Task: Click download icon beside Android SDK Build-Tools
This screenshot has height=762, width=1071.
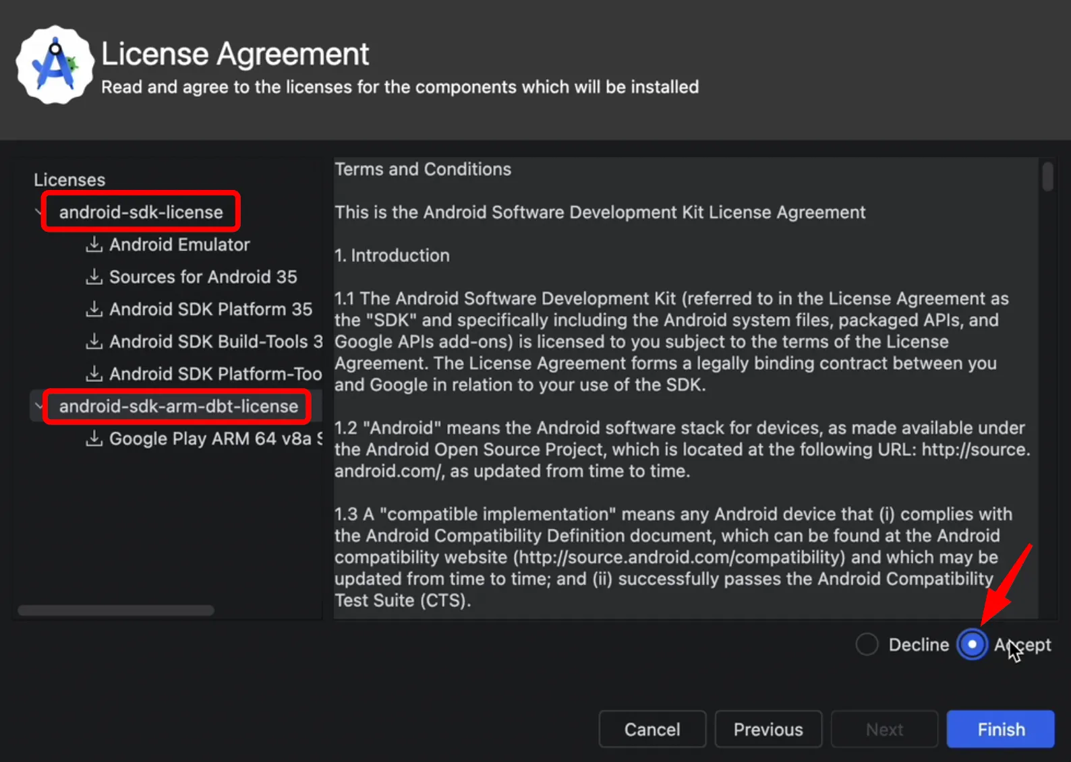Action: click(94, 341)
